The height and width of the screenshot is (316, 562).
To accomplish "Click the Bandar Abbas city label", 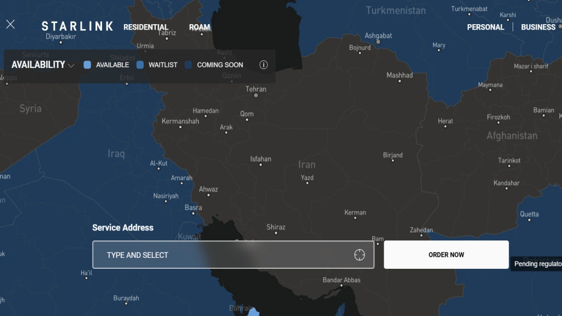I will pyautogui.click(x=341, y=280).
